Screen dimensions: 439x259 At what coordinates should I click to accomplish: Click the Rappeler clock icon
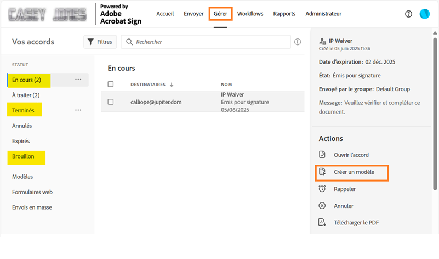pyautogui.click(x=322, y=189)
